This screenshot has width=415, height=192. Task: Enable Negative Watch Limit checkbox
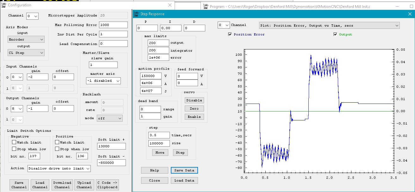coord(14,143)
